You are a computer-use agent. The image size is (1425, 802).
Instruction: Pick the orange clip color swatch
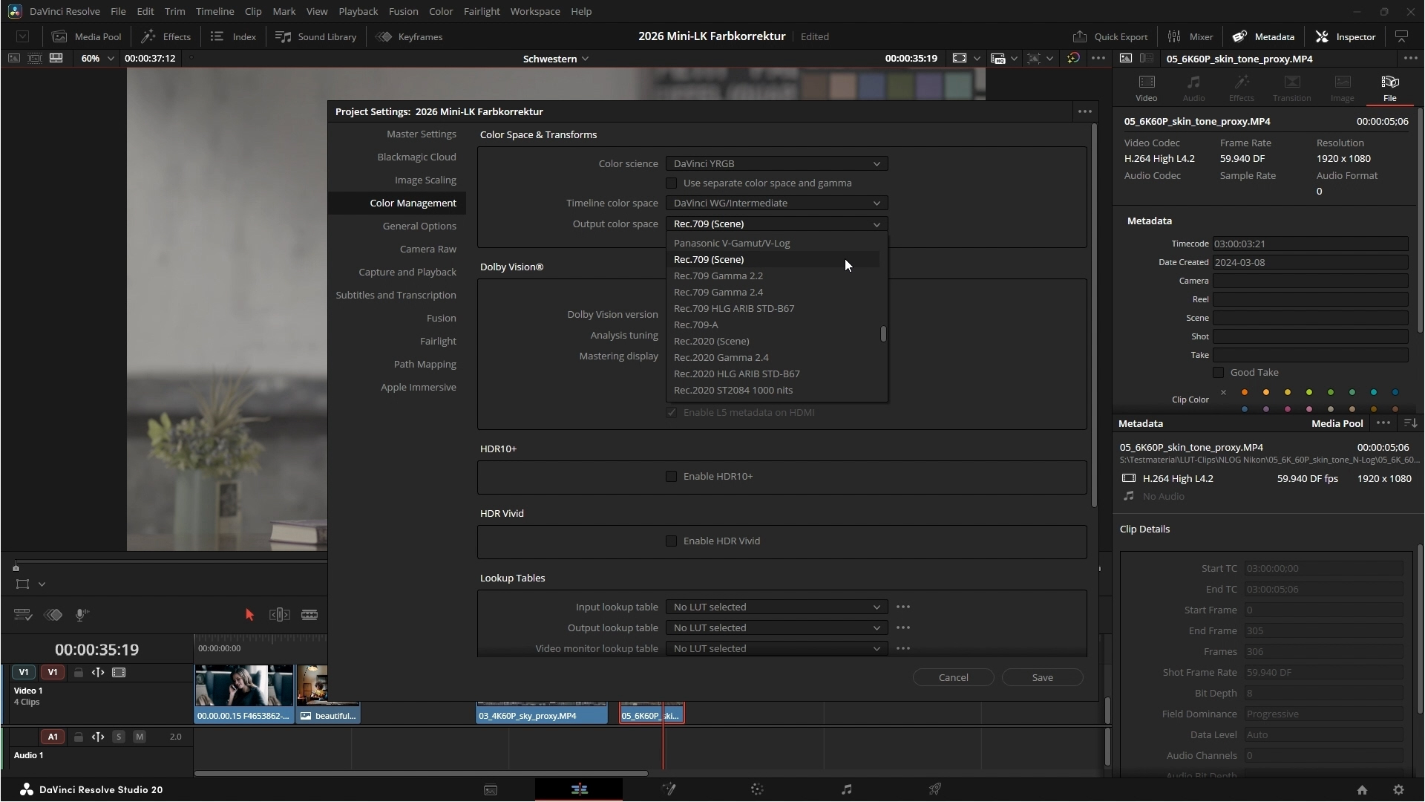tap(1245, 392)
